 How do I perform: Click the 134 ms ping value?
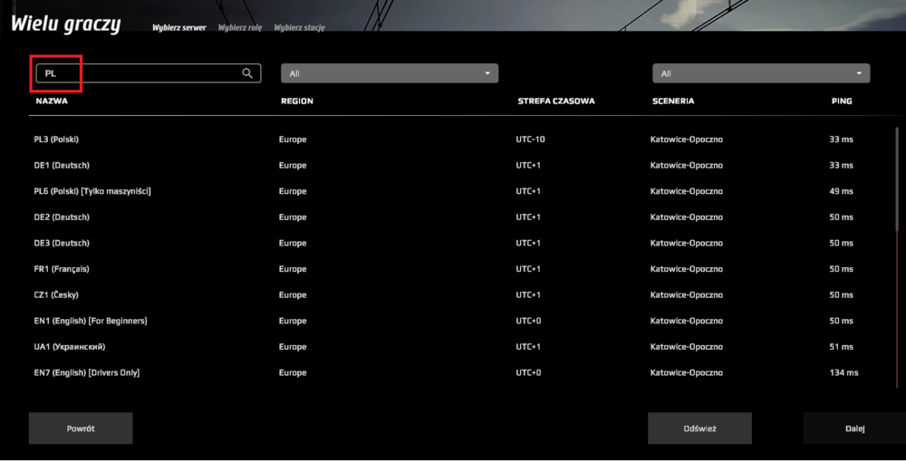coord(843,373)
